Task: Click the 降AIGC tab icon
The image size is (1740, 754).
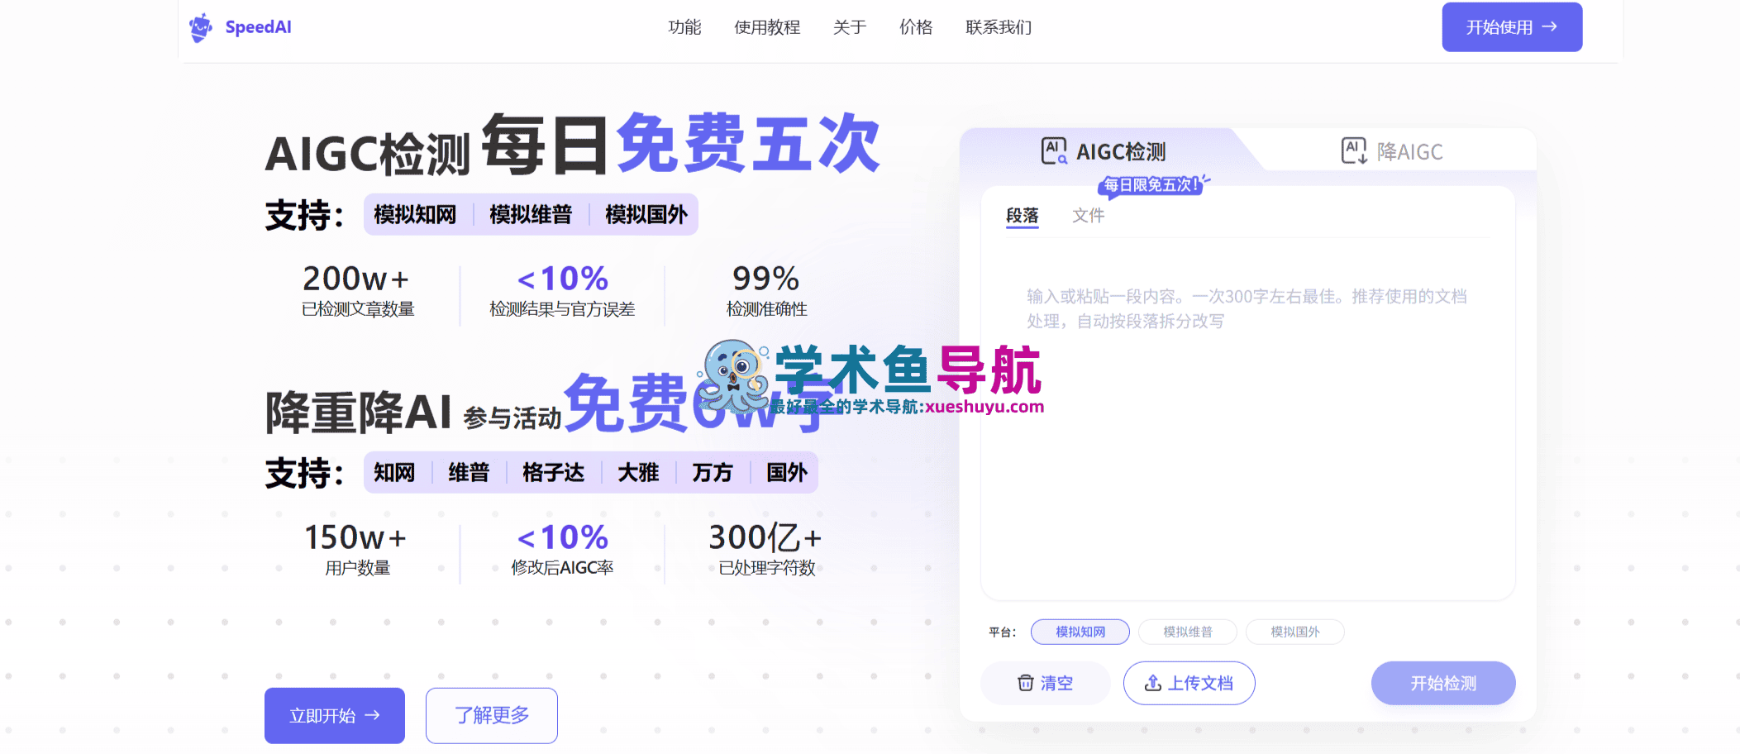Action: pyautogui.click(x=1354, y=151)
